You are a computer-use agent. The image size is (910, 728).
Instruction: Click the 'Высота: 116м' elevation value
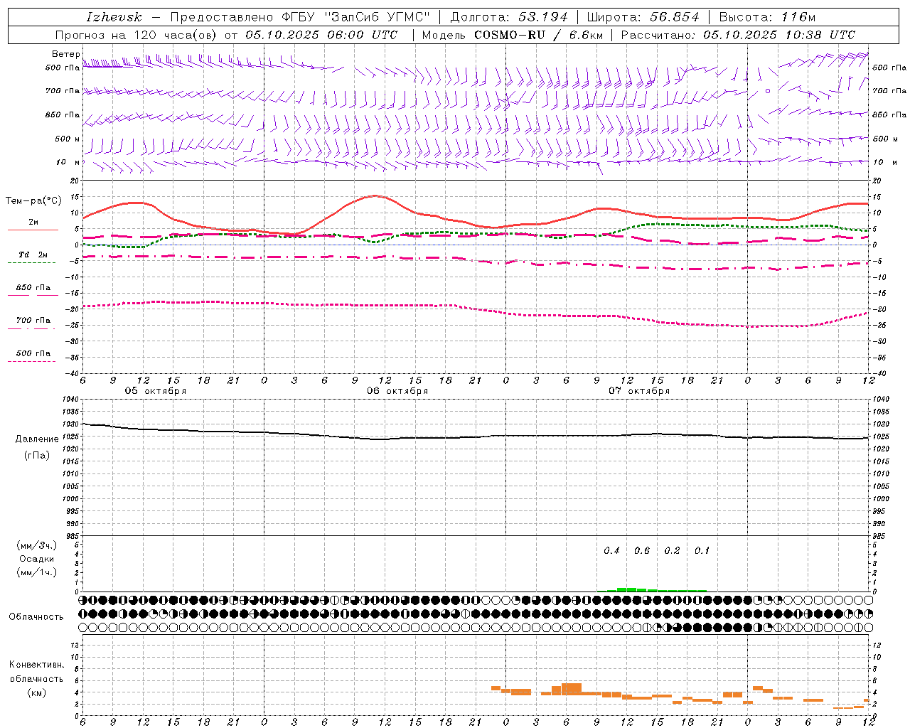(x=767, y=17)
